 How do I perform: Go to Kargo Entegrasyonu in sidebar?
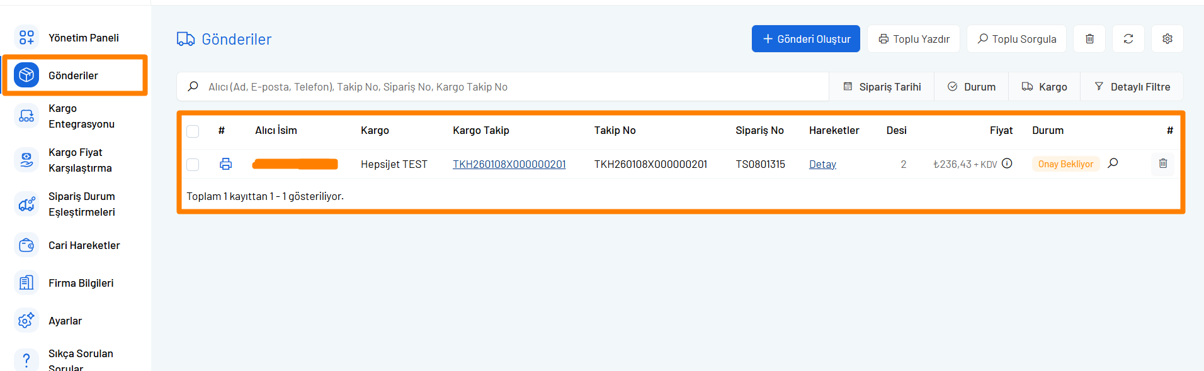81,116
